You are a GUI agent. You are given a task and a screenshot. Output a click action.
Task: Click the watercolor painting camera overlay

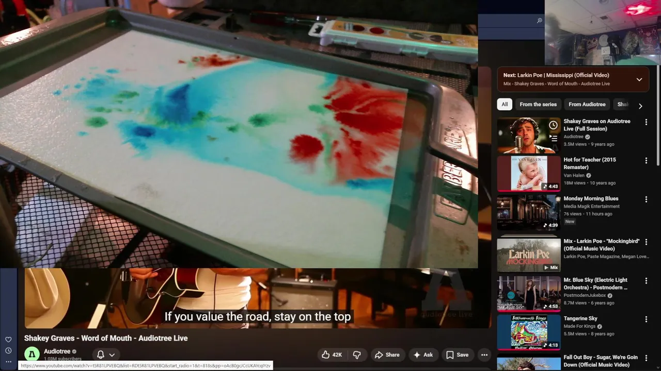click(239, 134)
